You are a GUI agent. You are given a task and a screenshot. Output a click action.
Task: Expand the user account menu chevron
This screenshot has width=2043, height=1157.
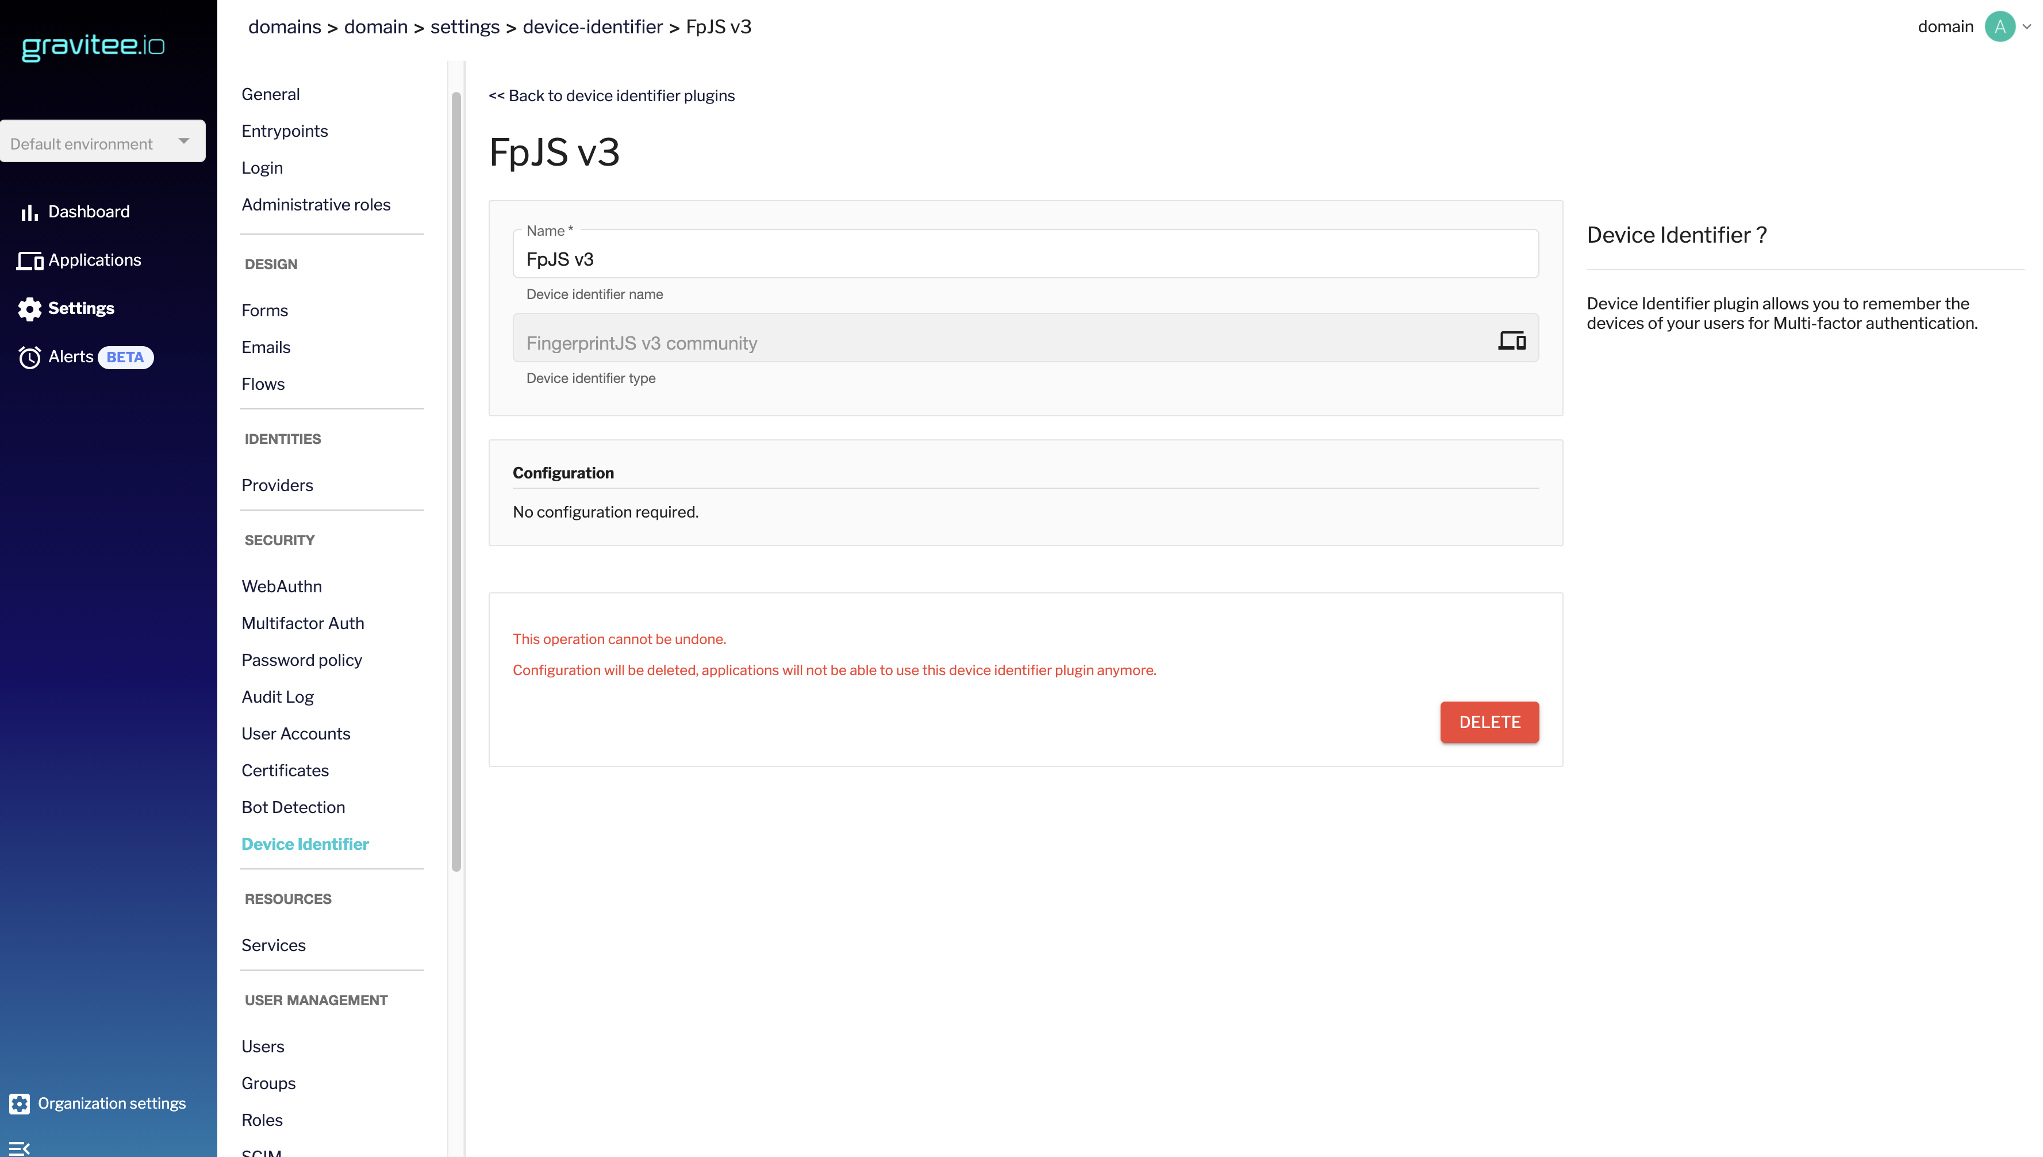2026,27
